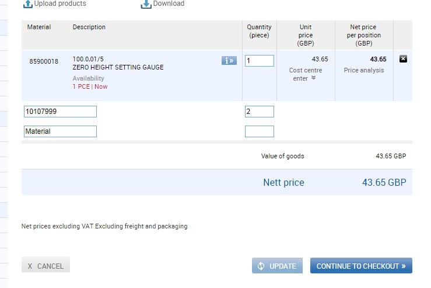Click the Availability label

(x=88, y=78)
